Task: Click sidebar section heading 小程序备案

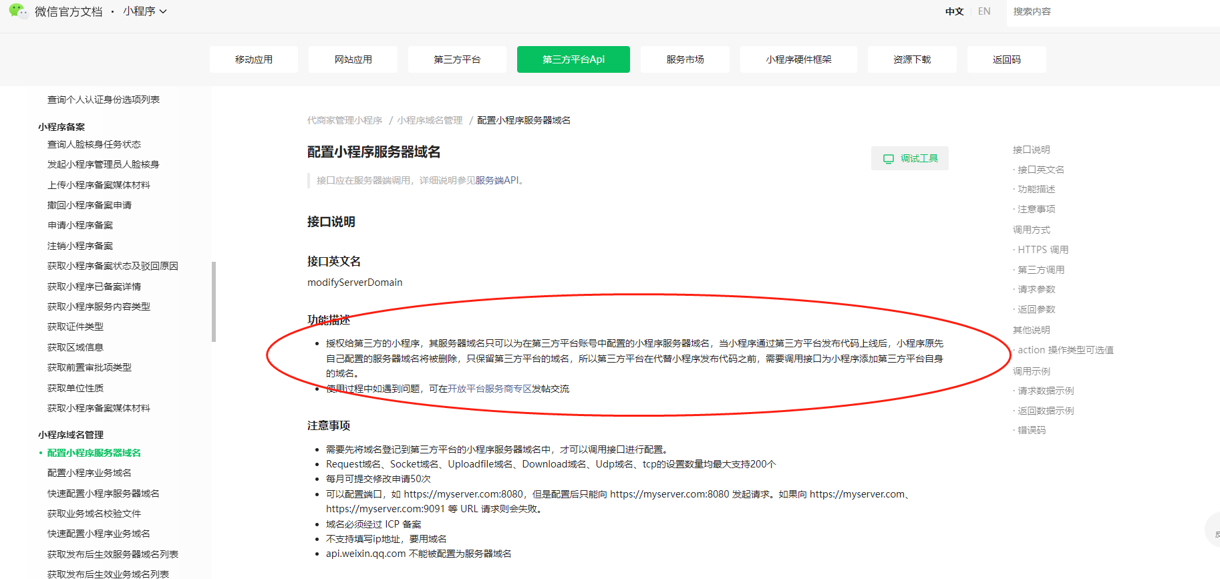Action: tap(61, 127)
